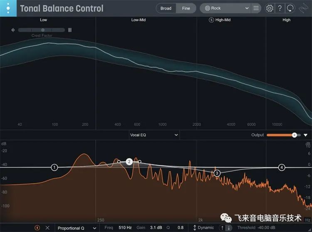Click the waveform icon left of Crest Factor
This screenshot has width=312, height=232.
pyautogui.click(x=13, y=30)
